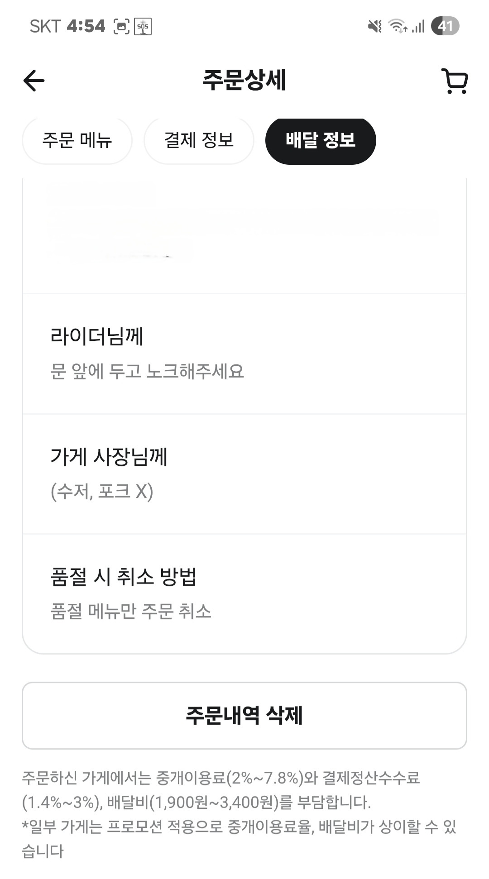Tap the clock showing 4:54
The width and height of the screenshot is (489, 879).
[x=86, y=26]
